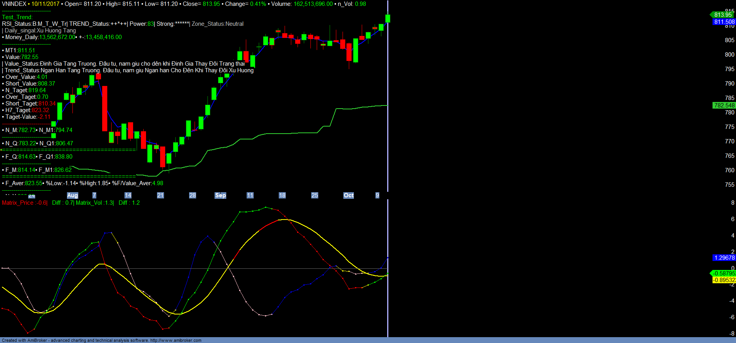Image resolution: width=736 pixels, height=343 pixels.
Task: Select the Sep month marker on the date axis
Action: pos(220,195)
